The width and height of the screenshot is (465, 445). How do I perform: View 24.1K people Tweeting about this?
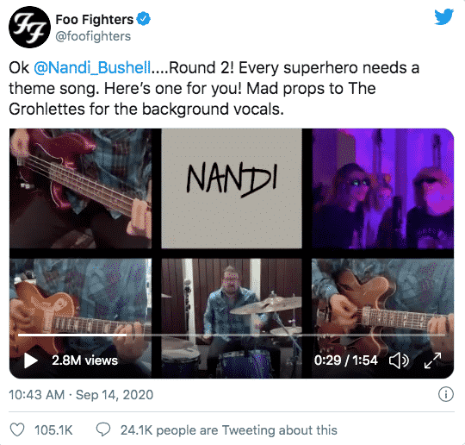point(229,429)
